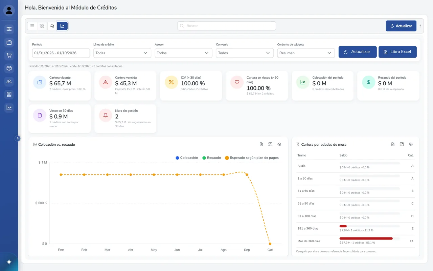Open the Período date range field
The width and height of the screenshot is (433, 271).
(x=61, y=53)
